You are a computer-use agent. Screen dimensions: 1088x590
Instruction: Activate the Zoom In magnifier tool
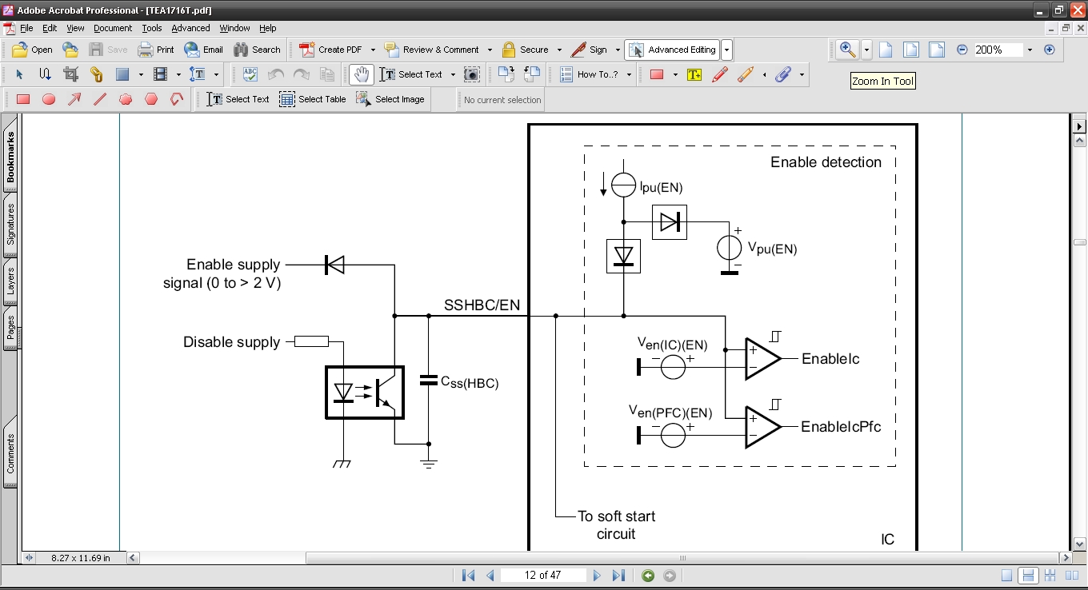click(x=847, y=50)
